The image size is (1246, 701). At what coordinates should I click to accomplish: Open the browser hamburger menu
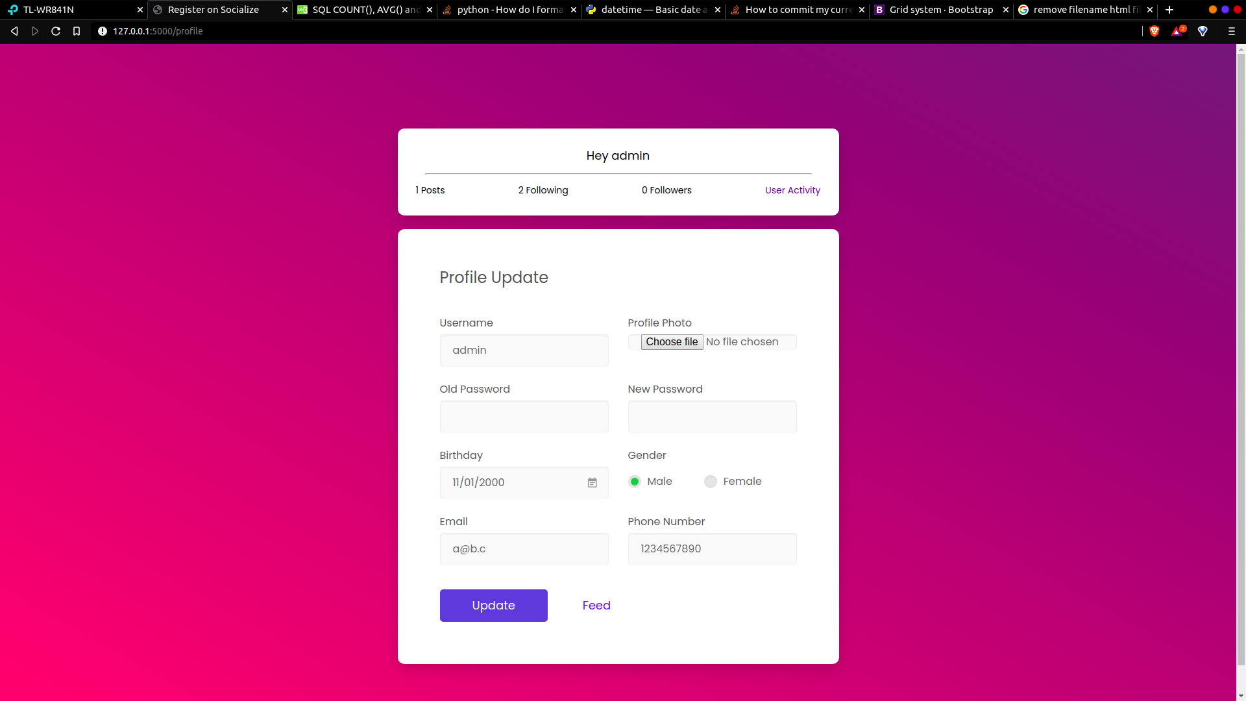pos(1231,31)
